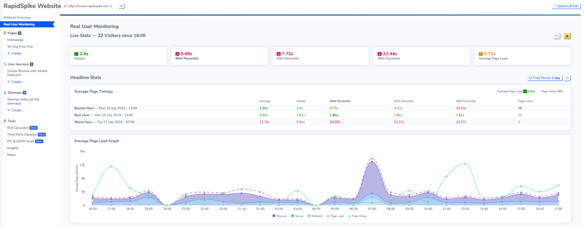This screenshot has width=584, height=227.
Task: Refresh the Live Stats section
Action: [557, 36]
